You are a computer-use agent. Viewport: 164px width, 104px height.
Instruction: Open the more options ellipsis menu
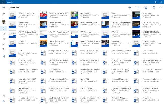[x=161, y=7]
